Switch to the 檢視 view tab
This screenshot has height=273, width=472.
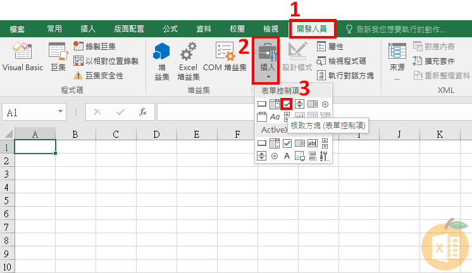pos(271,29)
